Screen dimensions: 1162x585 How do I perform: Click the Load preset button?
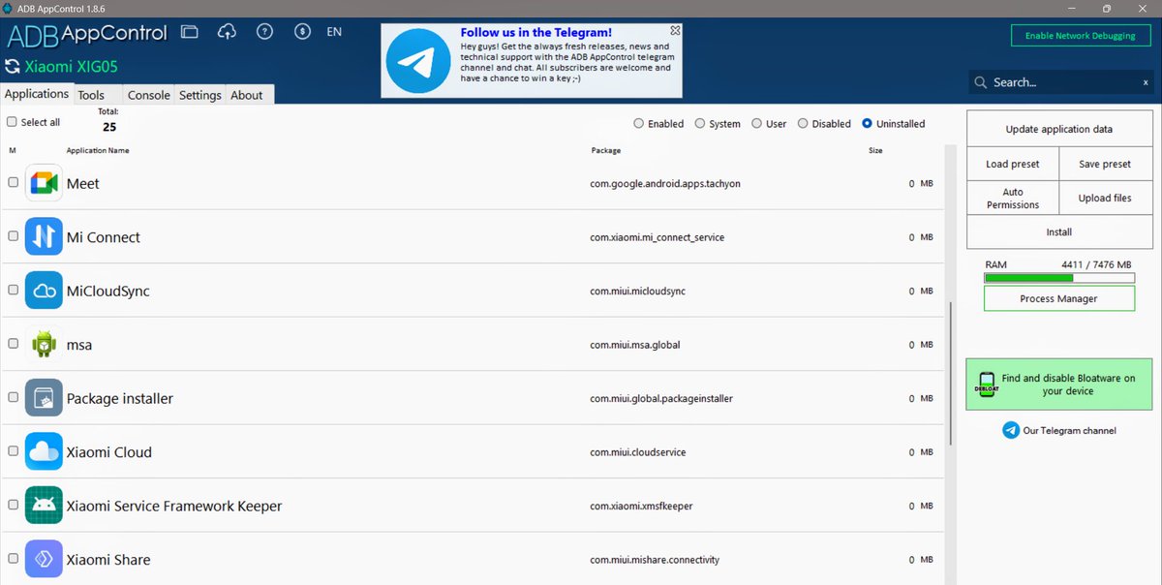[1013, 164]
